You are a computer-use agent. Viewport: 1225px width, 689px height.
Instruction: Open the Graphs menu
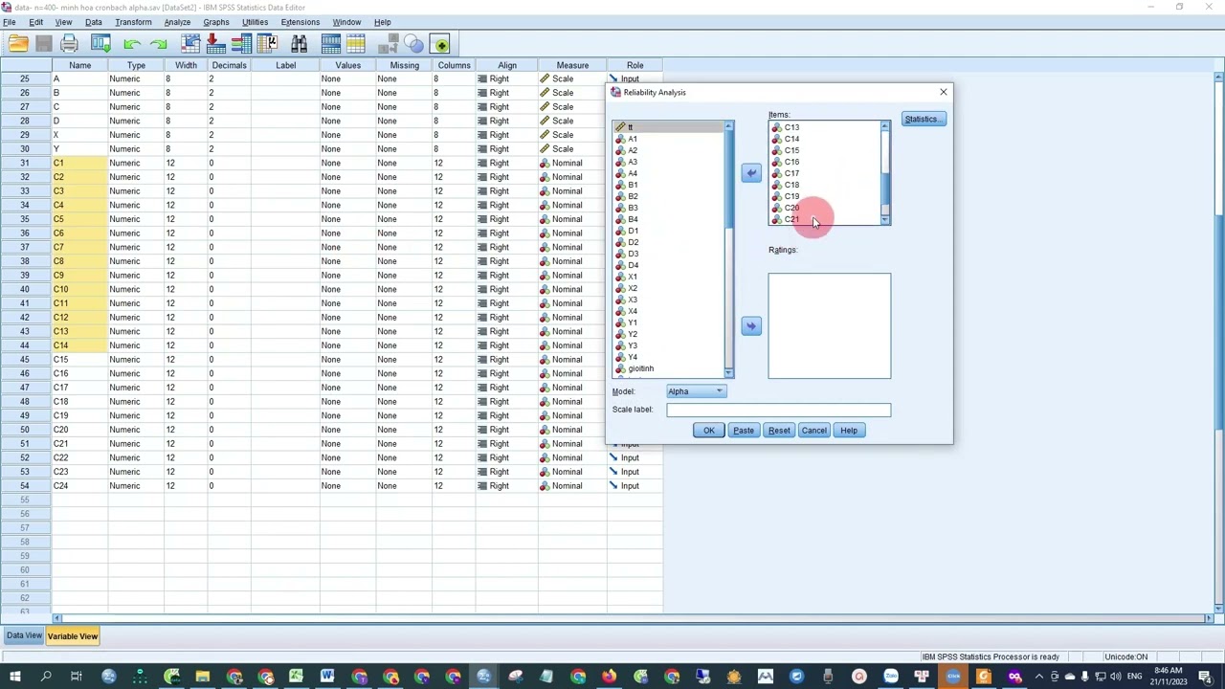215,22
